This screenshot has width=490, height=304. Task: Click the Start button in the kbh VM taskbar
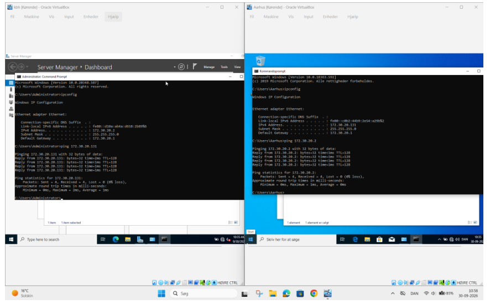click(x=11, y=239)
